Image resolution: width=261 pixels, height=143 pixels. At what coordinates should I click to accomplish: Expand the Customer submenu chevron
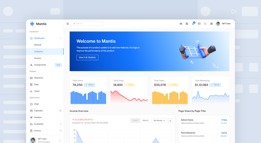[61, 124]
